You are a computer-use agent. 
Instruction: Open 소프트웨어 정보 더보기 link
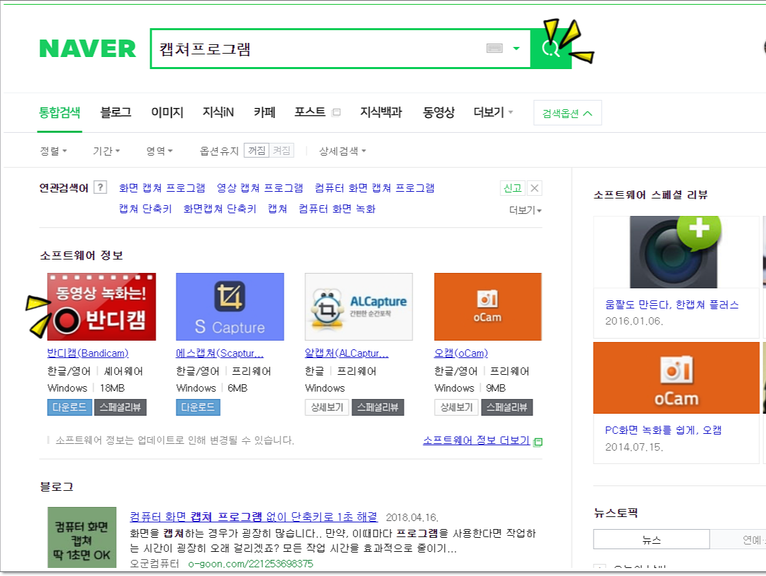pos(476,441)
